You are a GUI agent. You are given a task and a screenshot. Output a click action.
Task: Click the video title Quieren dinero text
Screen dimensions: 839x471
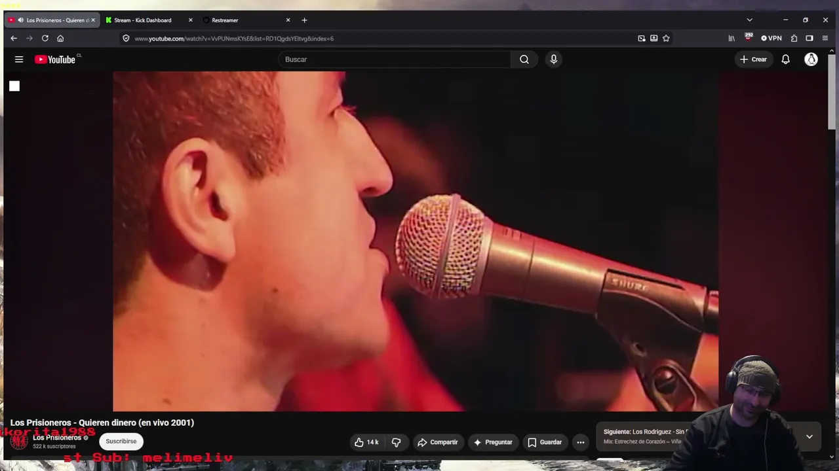102,423
